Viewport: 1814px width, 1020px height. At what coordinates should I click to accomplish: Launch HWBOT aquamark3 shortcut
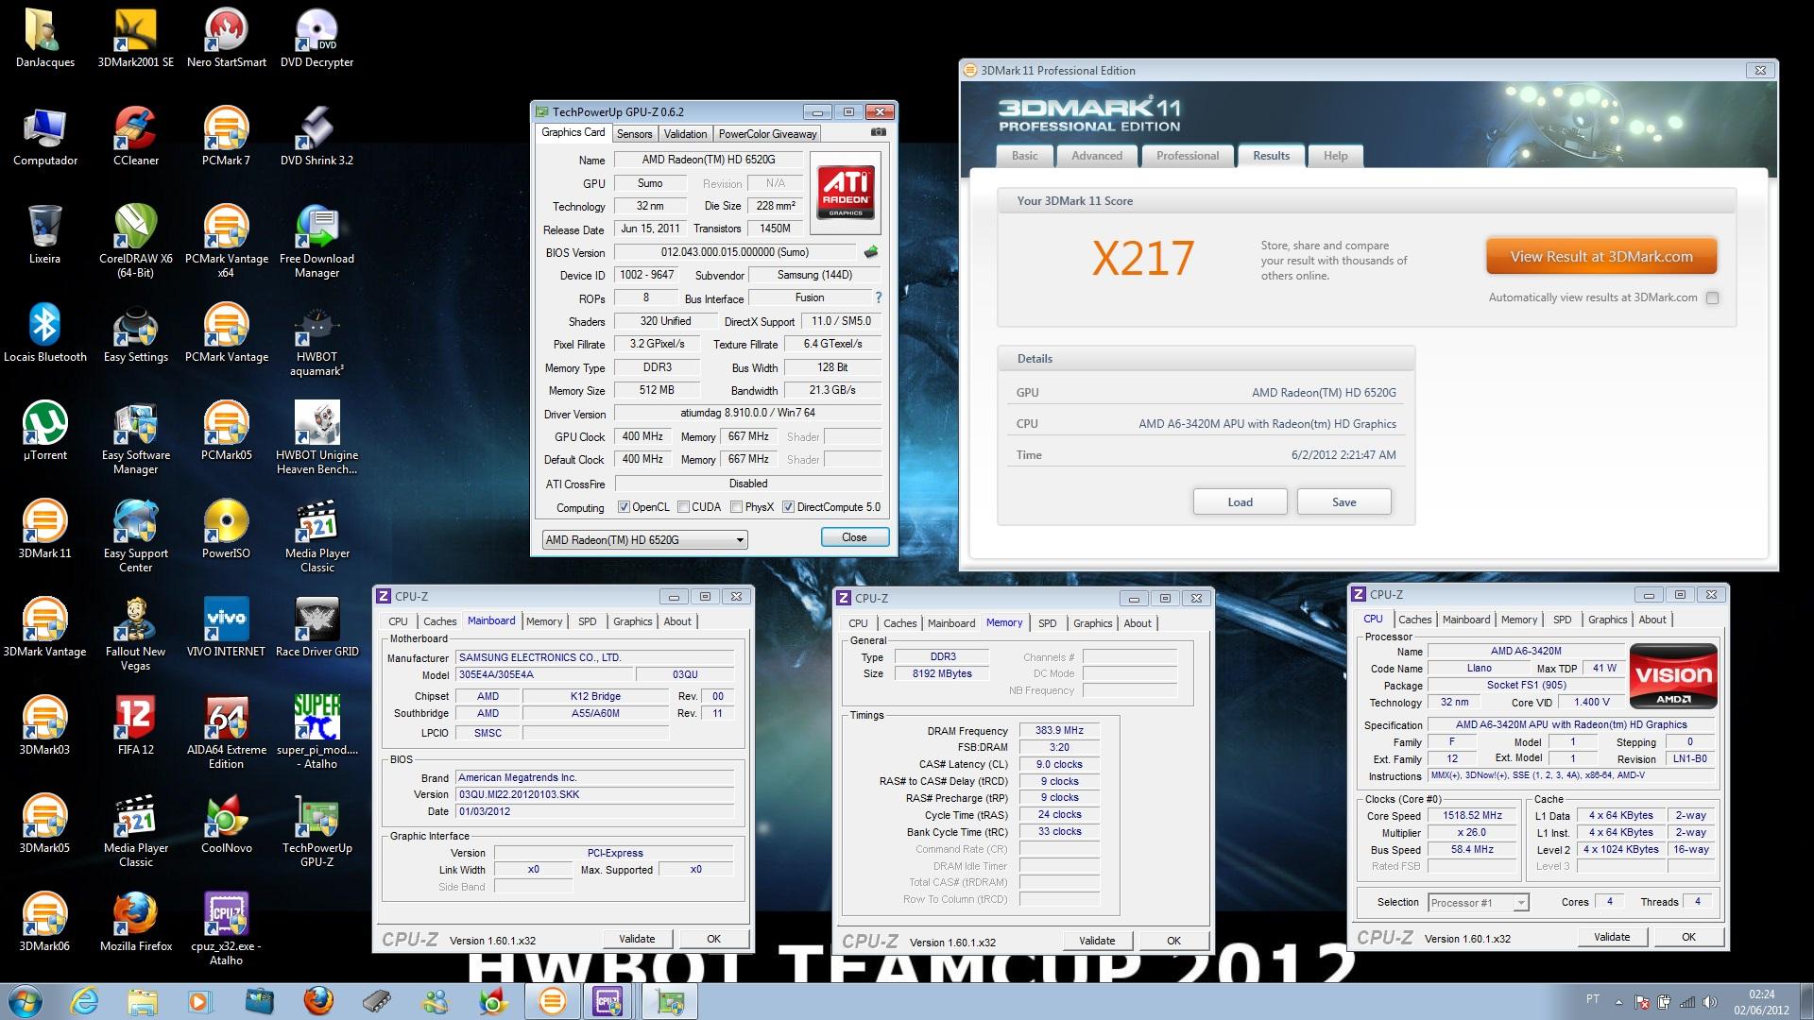coord(317,339)
